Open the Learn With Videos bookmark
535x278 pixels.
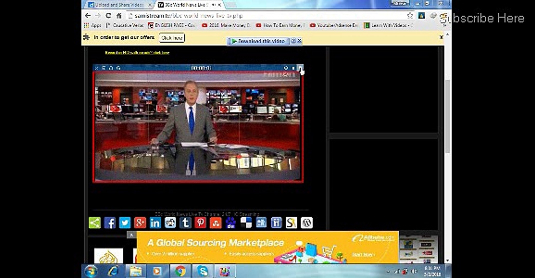click(x=388, y=25)
